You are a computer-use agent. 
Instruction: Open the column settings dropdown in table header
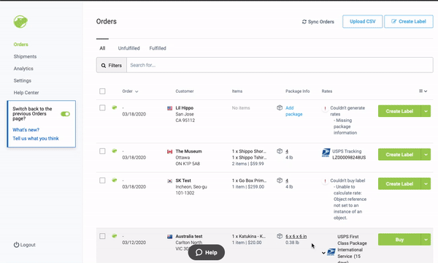click(423, 91)
